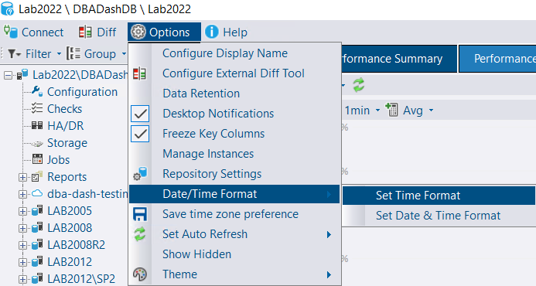Viewport: 536px width, 286px height.
Task: Select the LAB2008R2 tree label
Action: (x=76, y=245)
